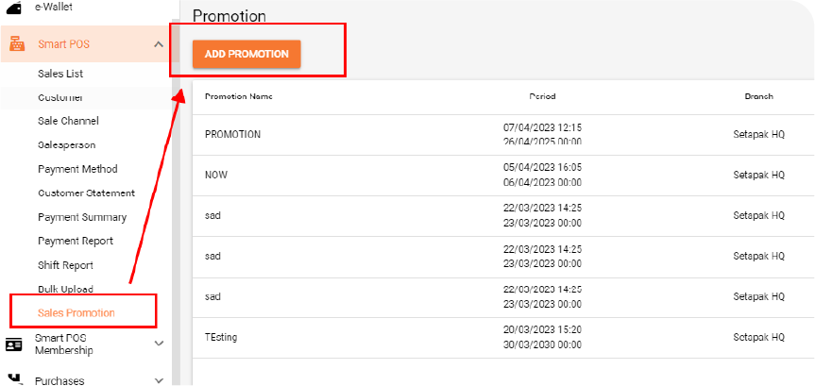Screen dimensions: 815x386
Task: Click the ADD PROMOTION button
Action: pos(246,54)
